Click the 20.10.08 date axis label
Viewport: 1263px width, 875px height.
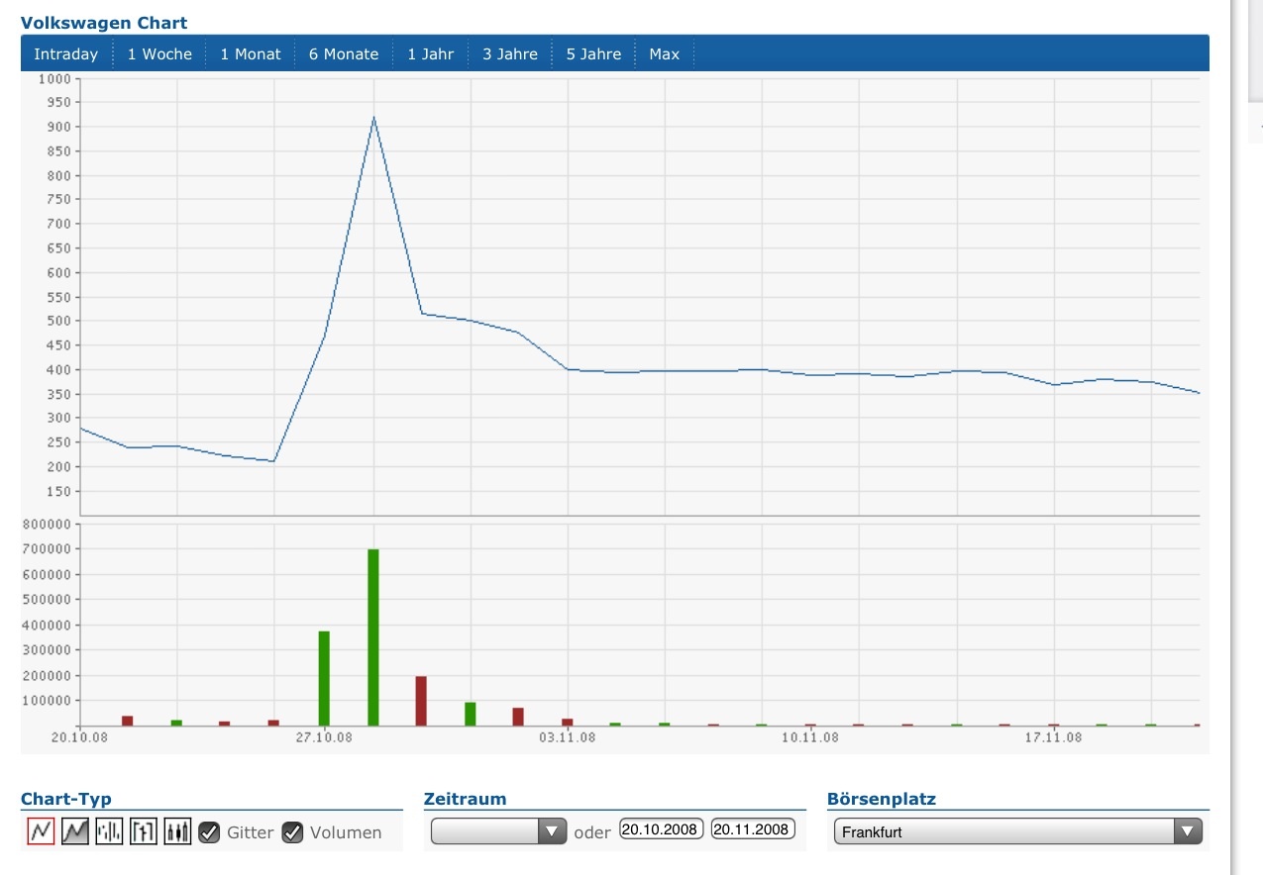coord(81,736)
